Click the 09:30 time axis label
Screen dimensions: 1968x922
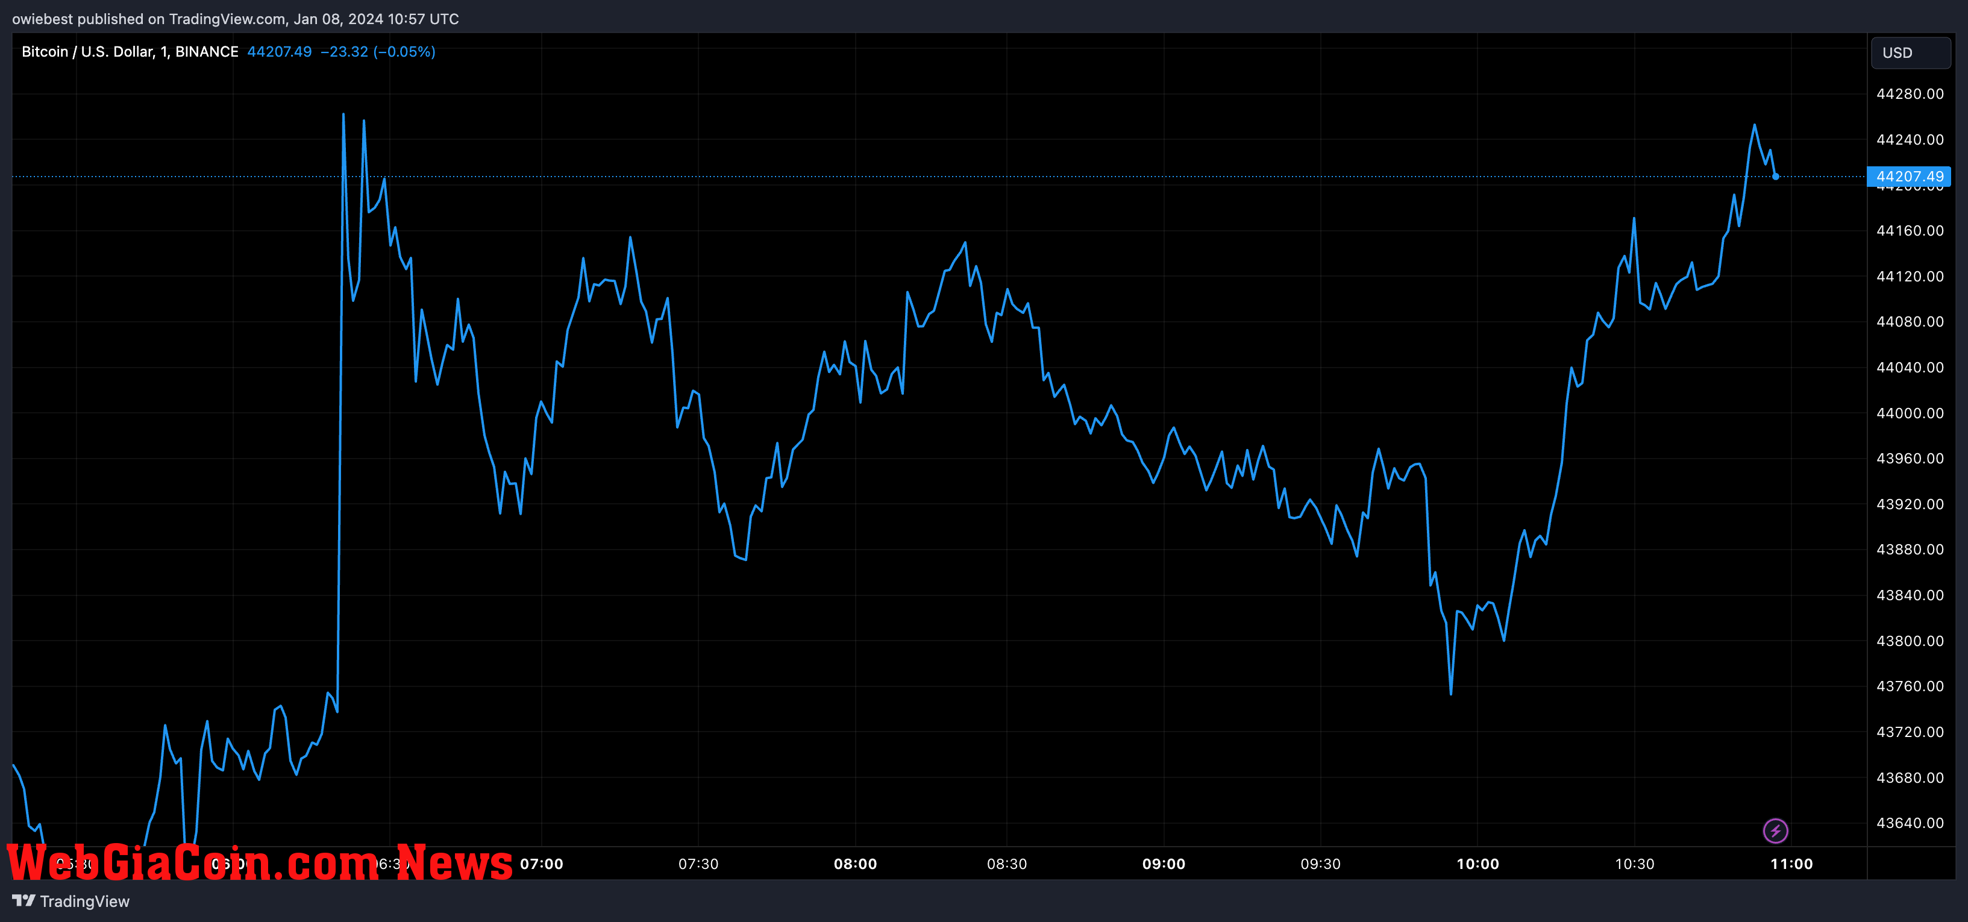(x=1321, y=864)
